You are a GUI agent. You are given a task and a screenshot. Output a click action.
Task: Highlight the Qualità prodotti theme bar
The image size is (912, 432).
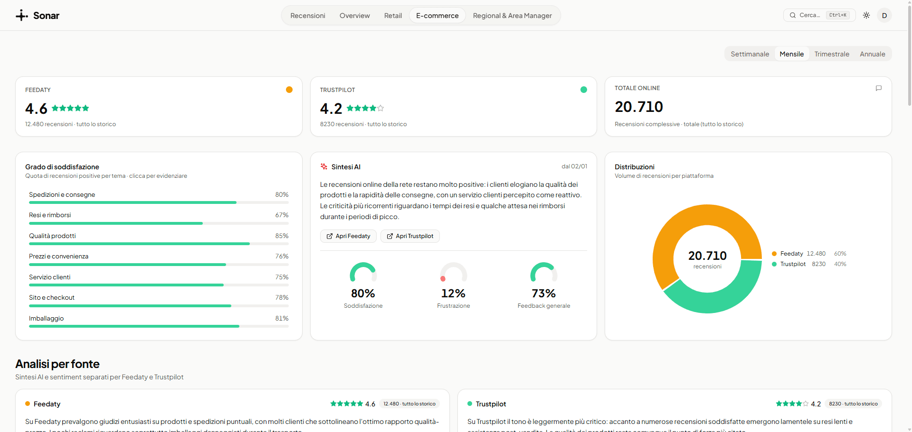tap(159, 239)
